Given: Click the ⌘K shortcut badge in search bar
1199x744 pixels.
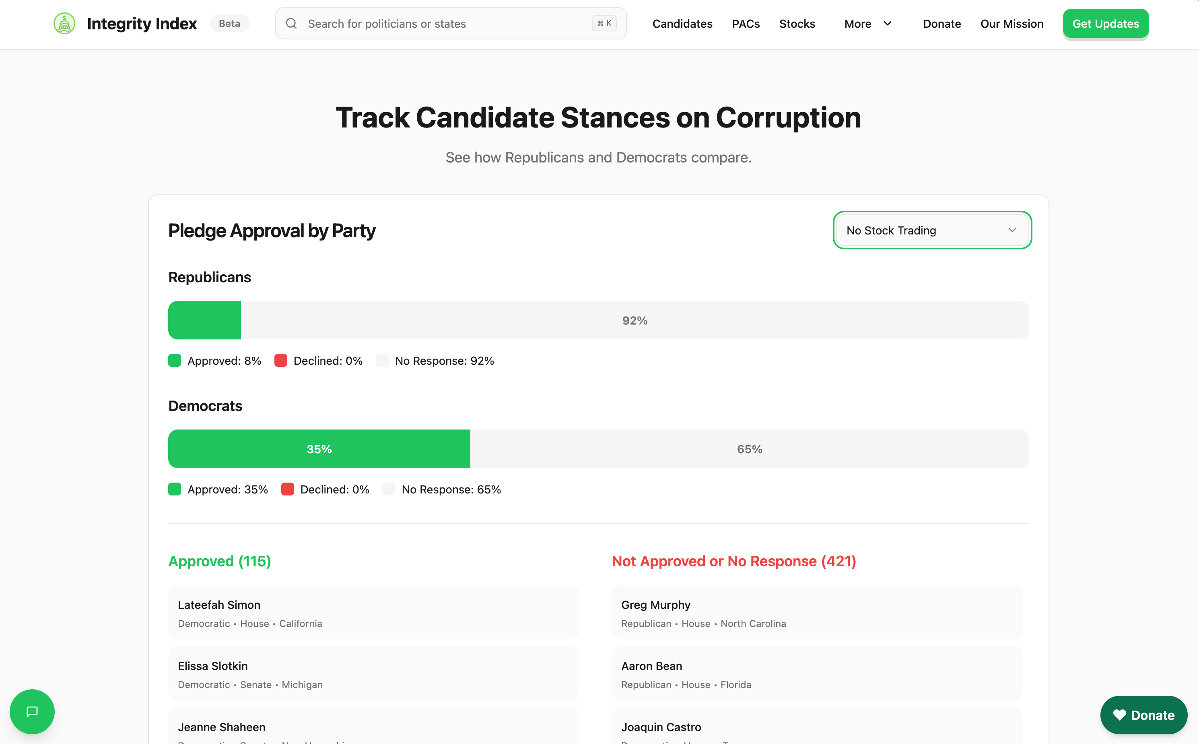Looking at the screenshot, I should click(x=604, y=23).
